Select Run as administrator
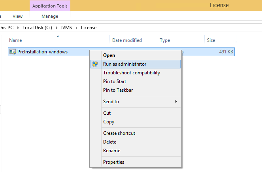Viewport: 262px width, 172px height. click(x=136, y=64)
